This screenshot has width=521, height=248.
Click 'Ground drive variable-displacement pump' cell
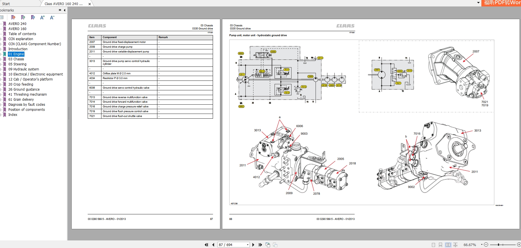(x=129, y=52)
